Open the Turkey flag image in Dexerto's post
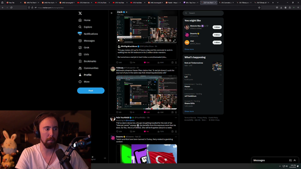The image size is (301, 169). (162, 154)
